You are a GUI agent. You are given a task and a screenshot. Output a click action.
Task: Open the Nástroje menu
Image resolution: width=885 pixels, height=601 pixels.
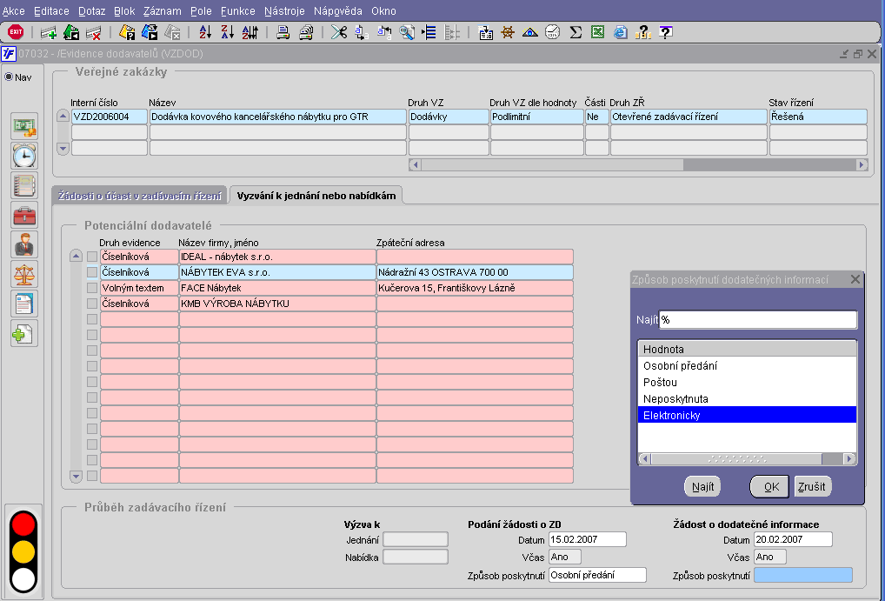click(284, 10)
